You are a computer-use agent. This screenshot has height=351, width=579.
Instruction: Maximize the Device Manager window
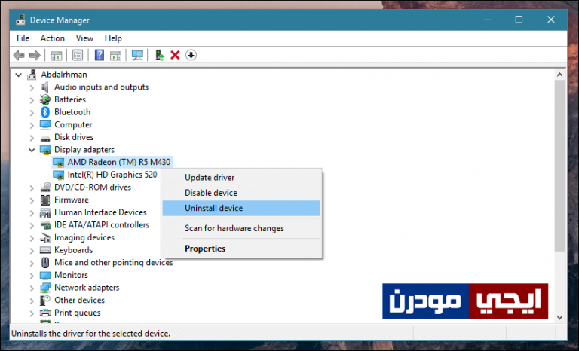pos(519,20)
